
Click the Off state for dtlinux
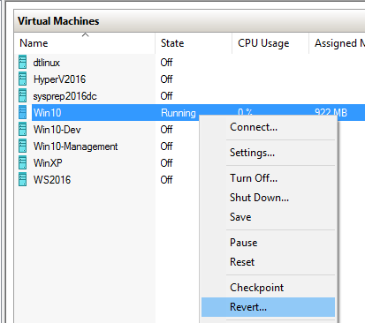(166, 63)
